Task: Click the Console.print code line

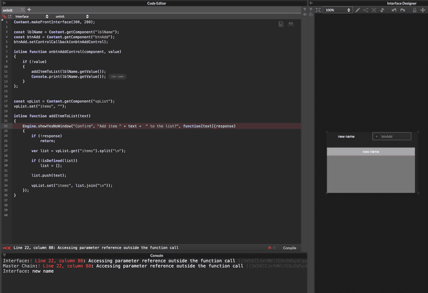Action: (69, 76)
